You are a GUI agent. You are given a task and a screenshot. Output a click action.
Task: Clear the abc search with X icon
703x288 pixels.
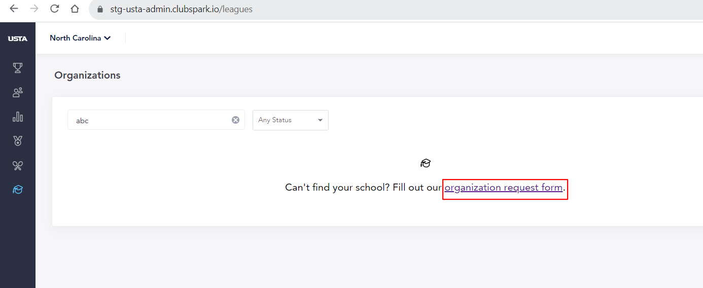click(x=235, y=120)
